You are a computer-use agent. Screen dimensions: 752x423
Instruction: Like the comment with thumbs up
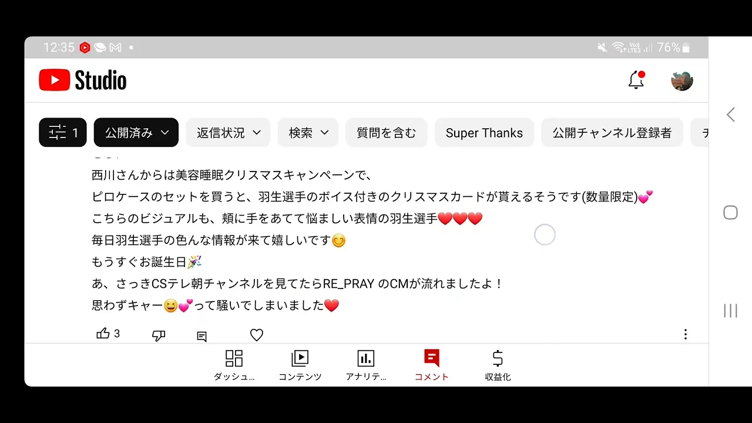pos(103,334)
